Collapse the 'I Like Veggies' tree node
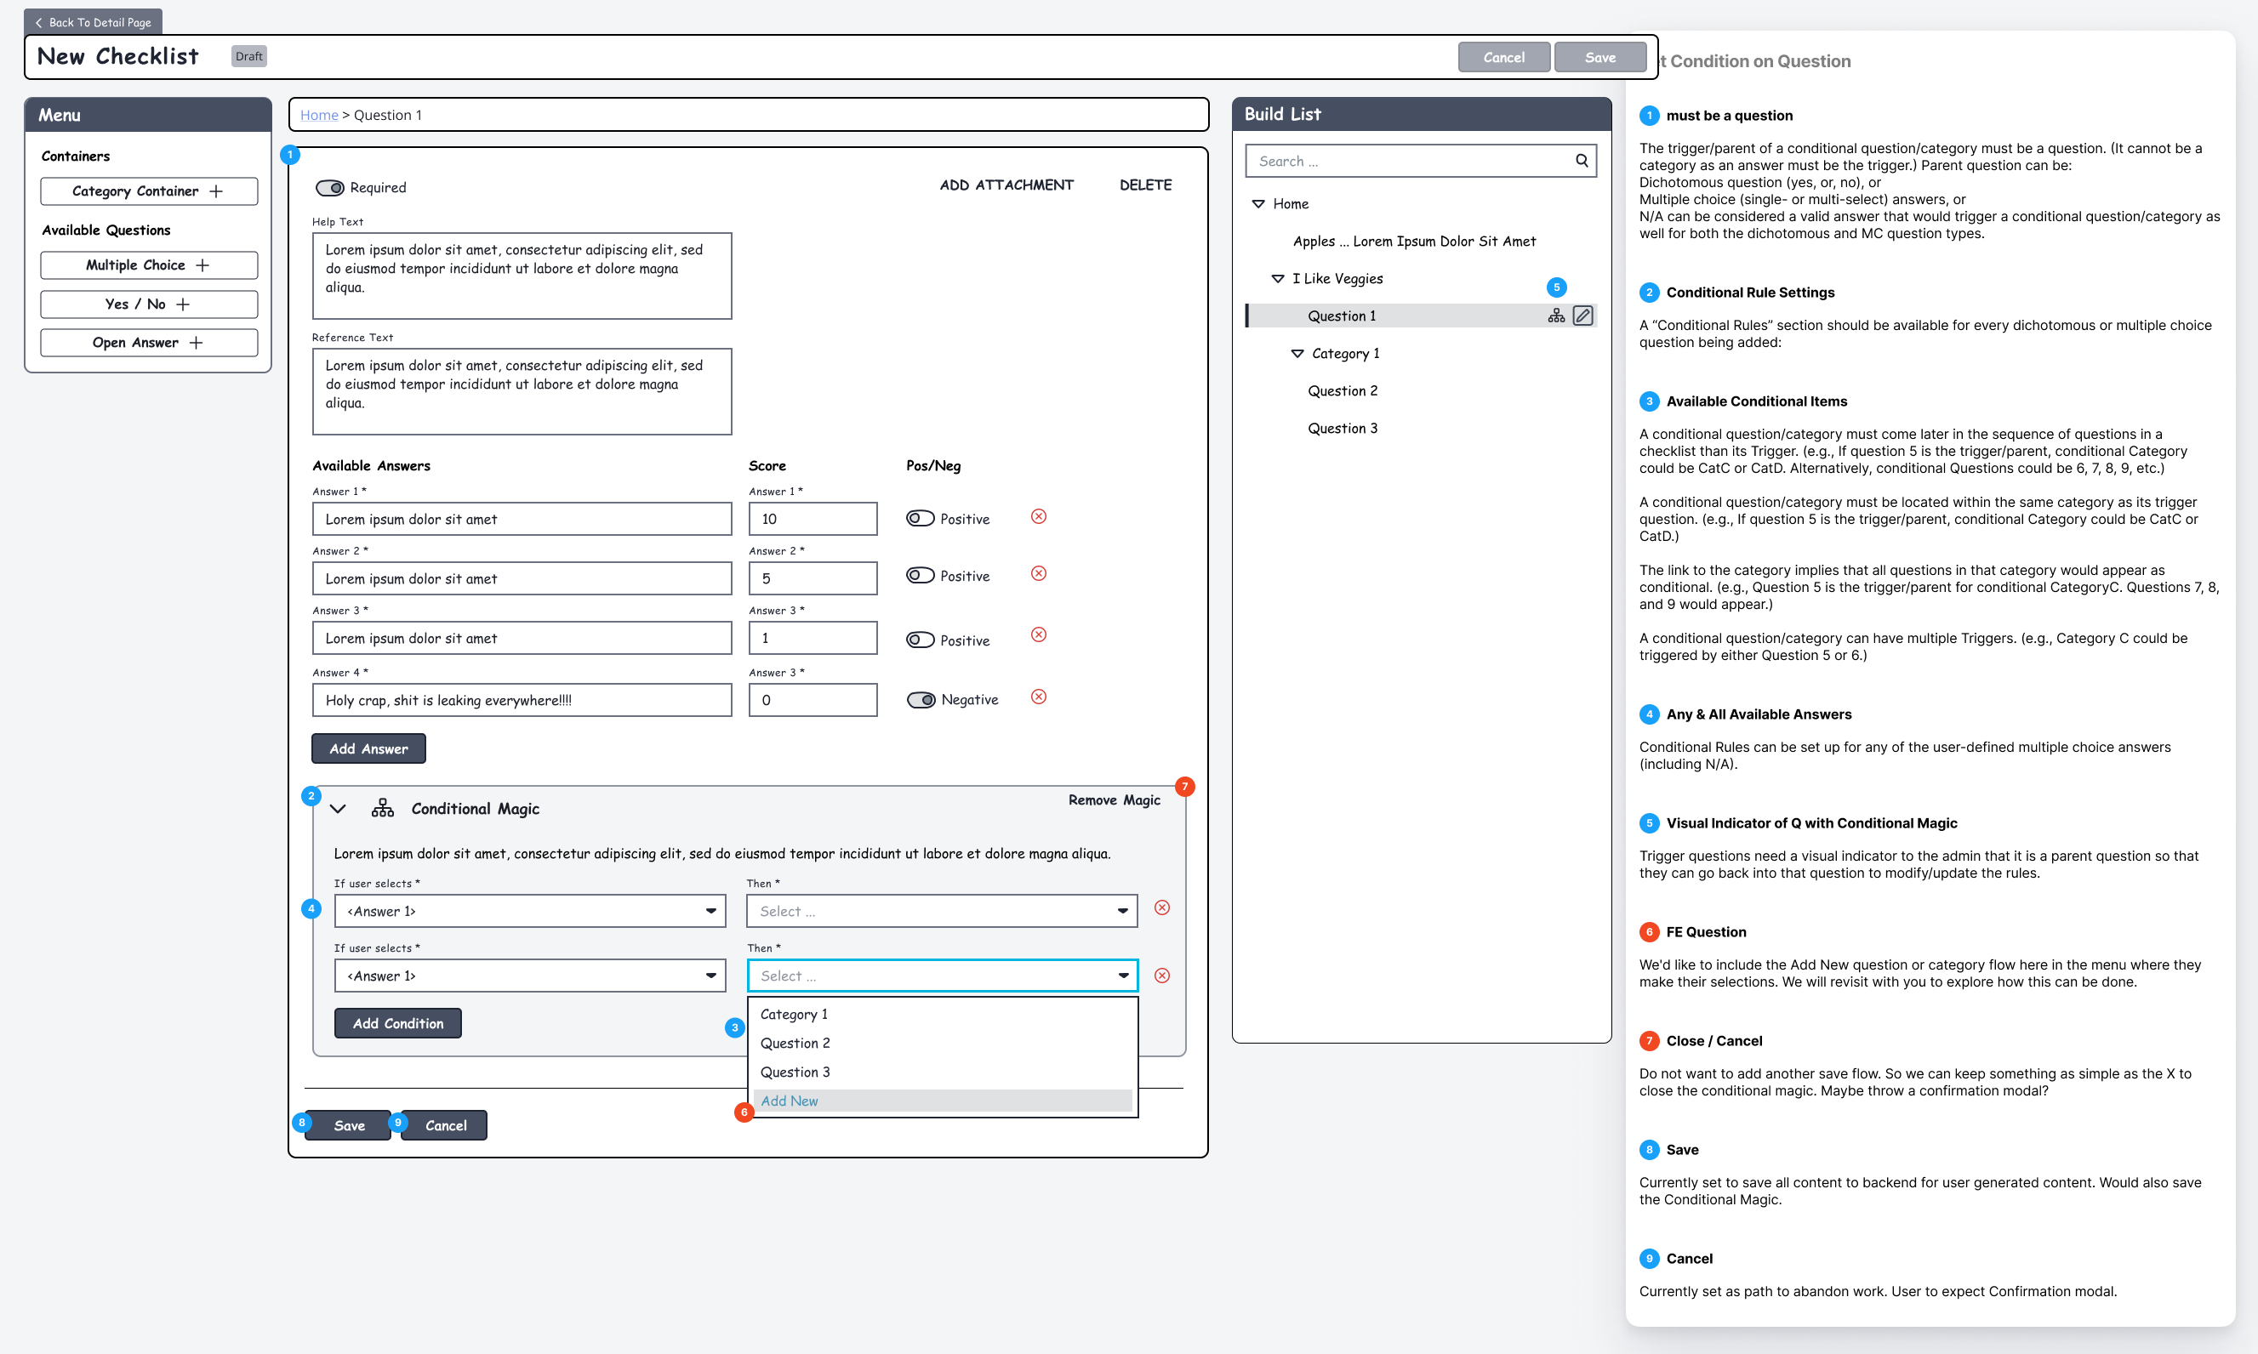This screenshot has width=2258, height=1354. (x=1278, y=278)
